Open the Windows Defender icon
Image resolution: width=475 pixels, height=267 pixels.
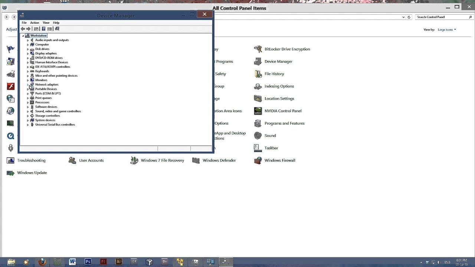(196, 160)
